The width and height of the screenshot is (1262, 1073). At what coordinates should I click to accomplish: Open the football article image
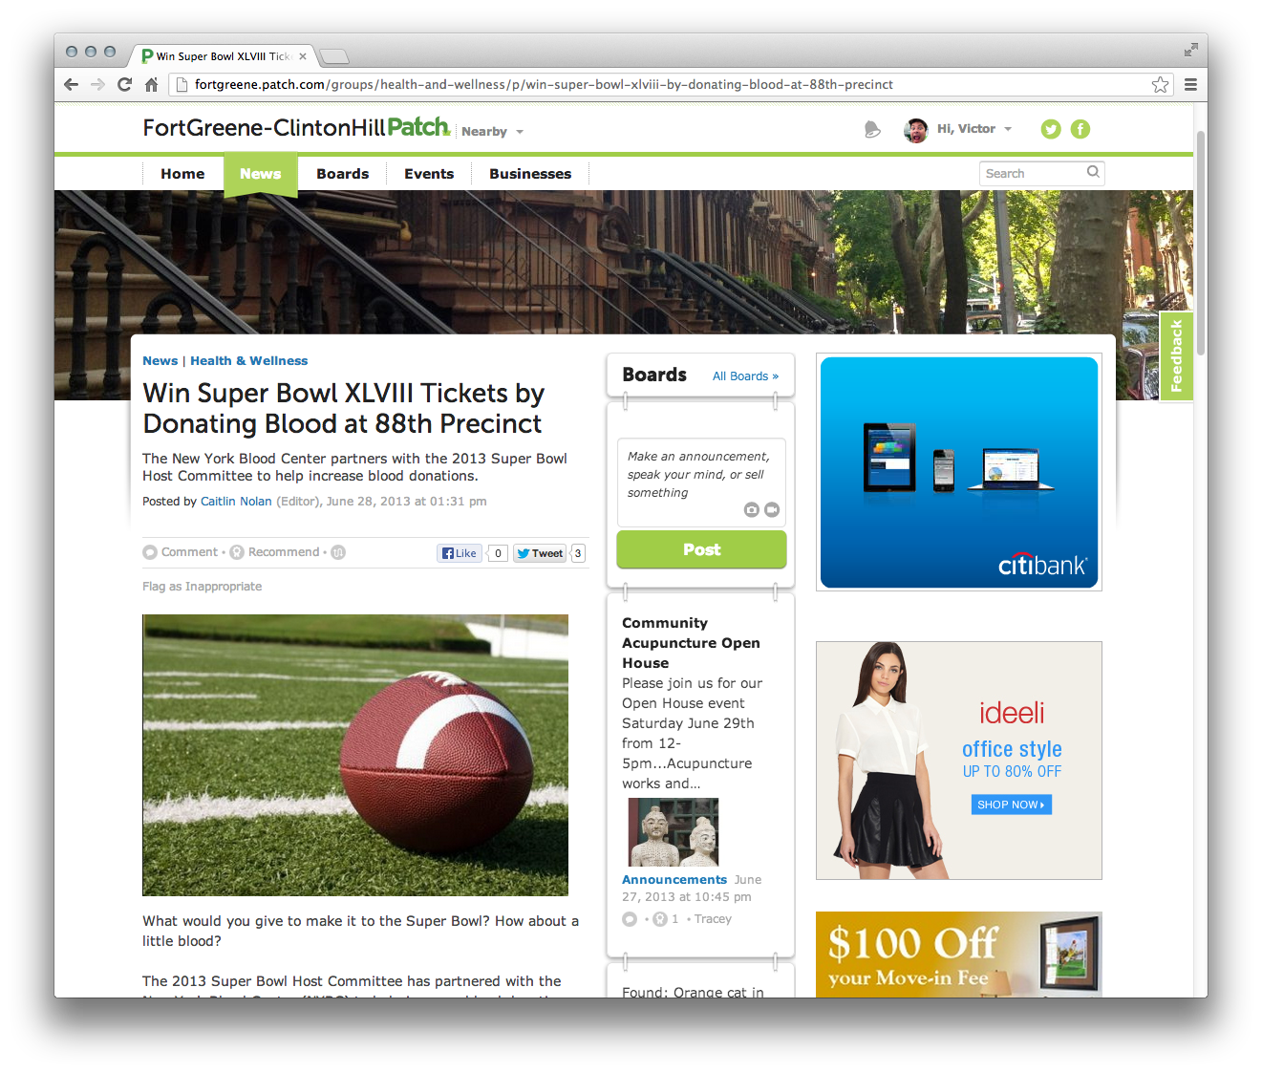(x=355, y=755)
